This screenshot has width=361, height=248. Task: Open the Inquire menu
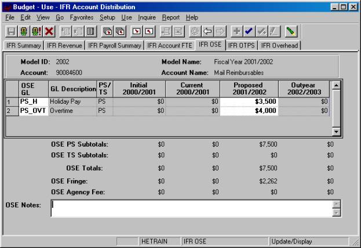point(147,17)
